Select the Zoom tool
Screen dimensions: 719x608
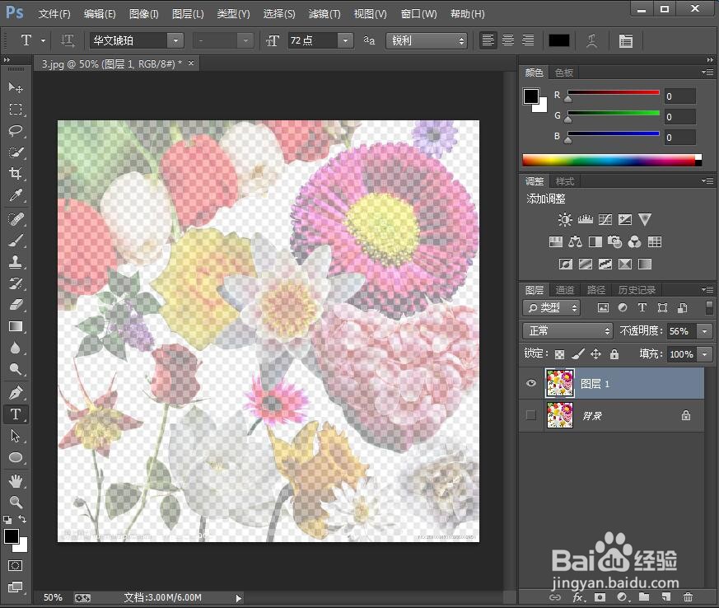[15, 502]
